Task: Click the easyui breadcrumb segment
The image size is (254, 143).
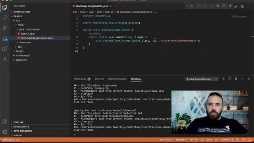Action: click(109, 12)
